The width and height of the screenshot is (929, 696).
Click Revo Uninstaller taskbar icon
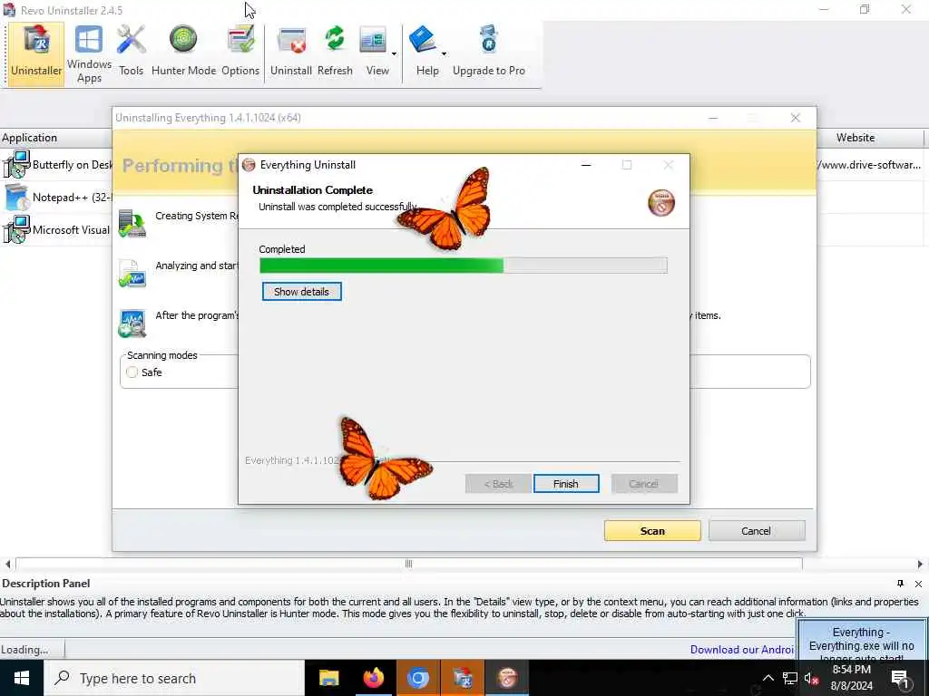point(462,678)
